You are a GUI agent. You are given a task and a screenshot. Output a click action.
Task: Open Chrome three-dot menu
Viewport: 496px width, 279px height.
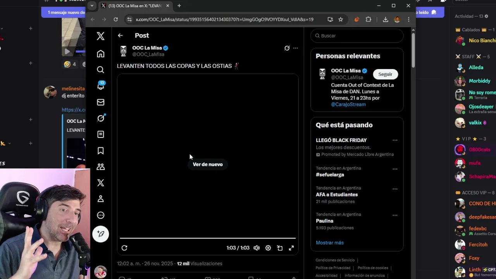click(408, 19)
